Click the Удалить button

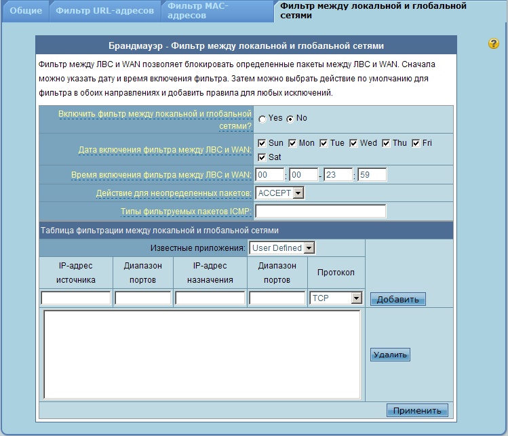390,355
